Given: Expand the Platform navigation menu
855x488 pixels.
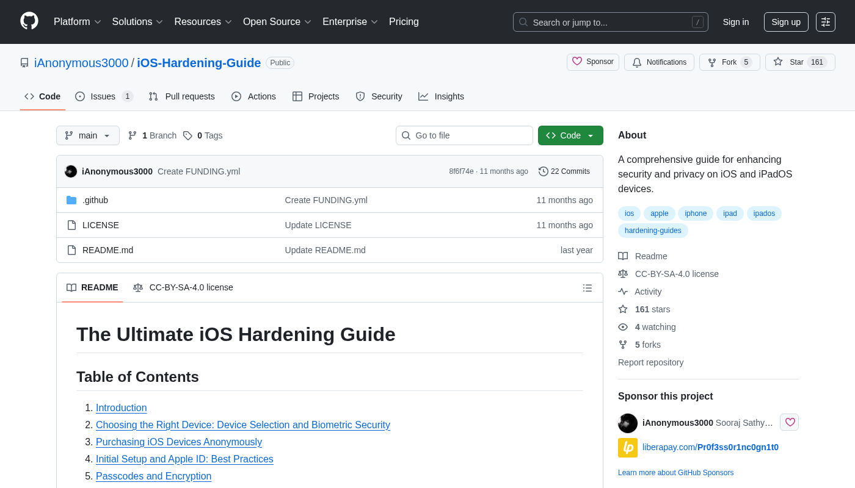Looking at the screenshot, I should (77, 22).
